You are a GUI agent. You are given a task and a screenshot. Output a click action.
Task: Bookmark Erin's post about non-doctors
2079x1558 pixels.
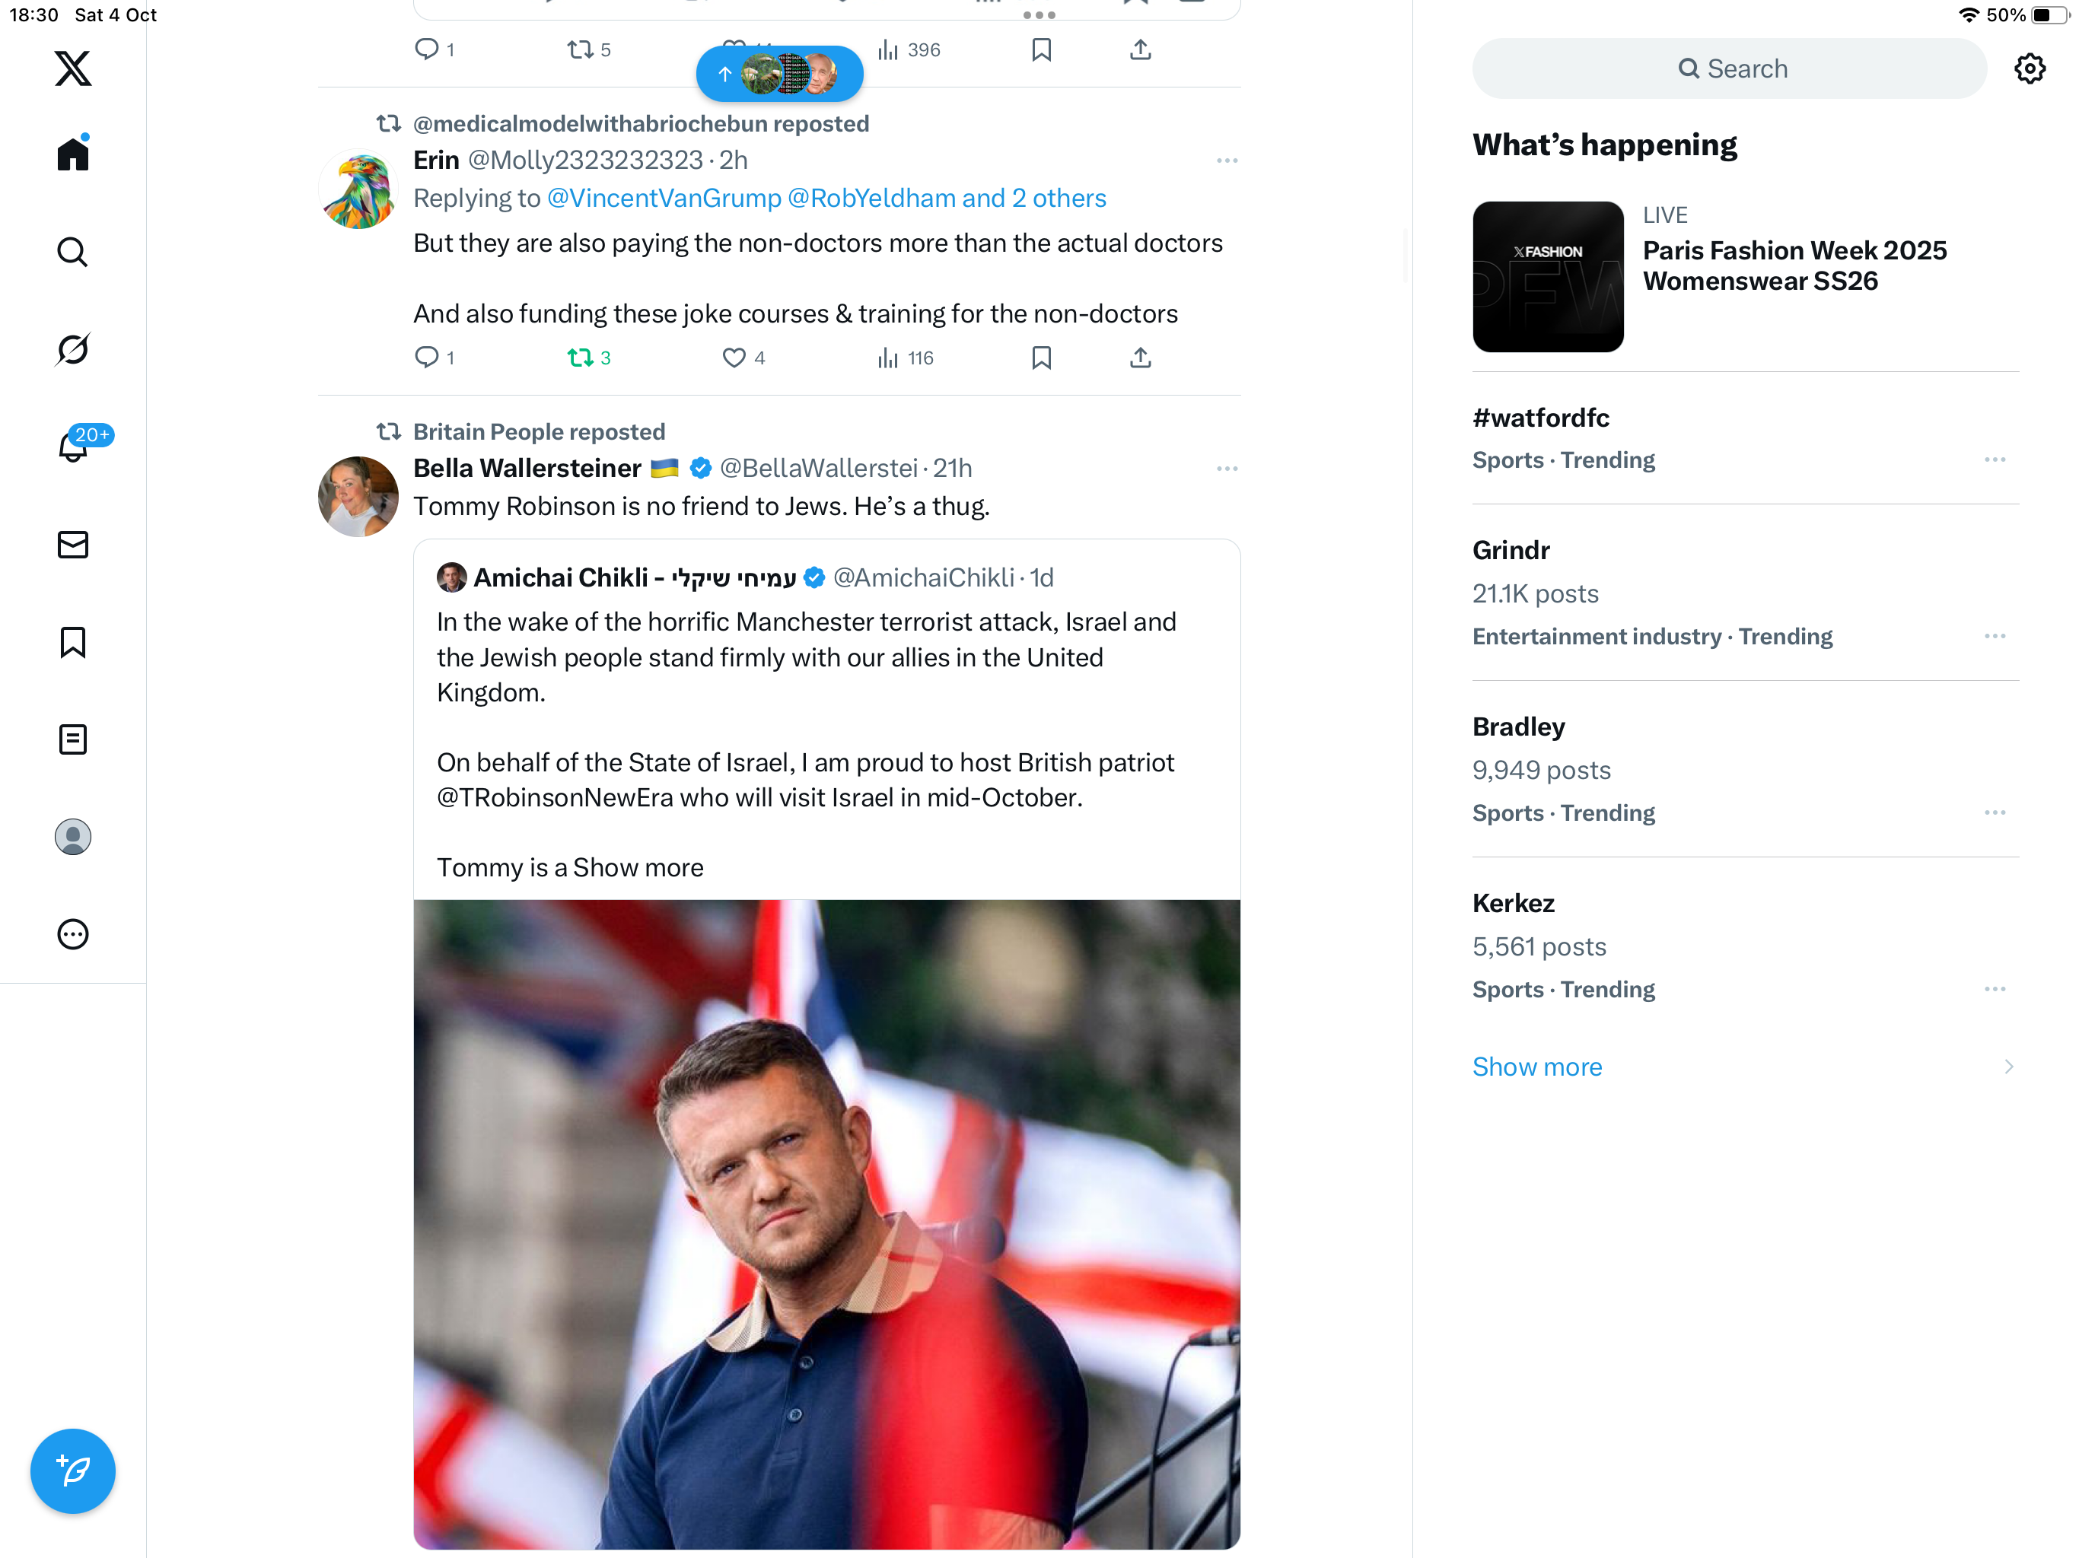[x=1041, y=358]
